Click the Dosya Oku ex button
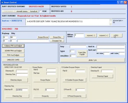 click(x=43, y=37)
